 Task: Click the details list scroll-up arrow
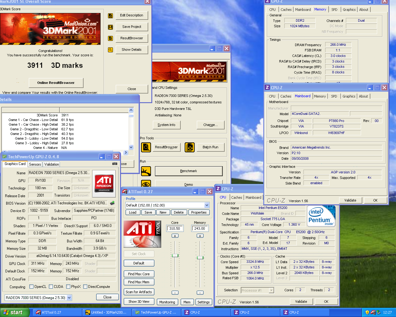131,110
